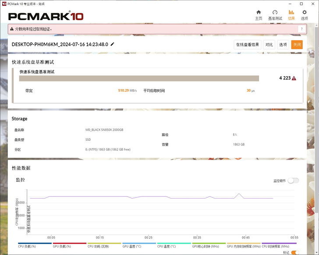This screenshot has width=319, height=255.
Task: Click the spike on the CPU clock frequency line
Action: [239, 194]
